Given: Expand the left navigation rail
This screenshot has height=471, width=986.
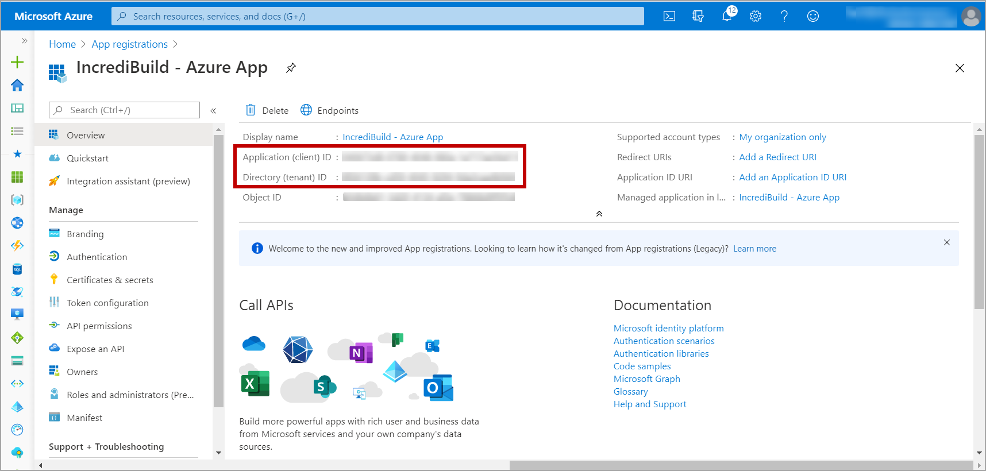Looking at the screenshot, I should click(24, 41).
